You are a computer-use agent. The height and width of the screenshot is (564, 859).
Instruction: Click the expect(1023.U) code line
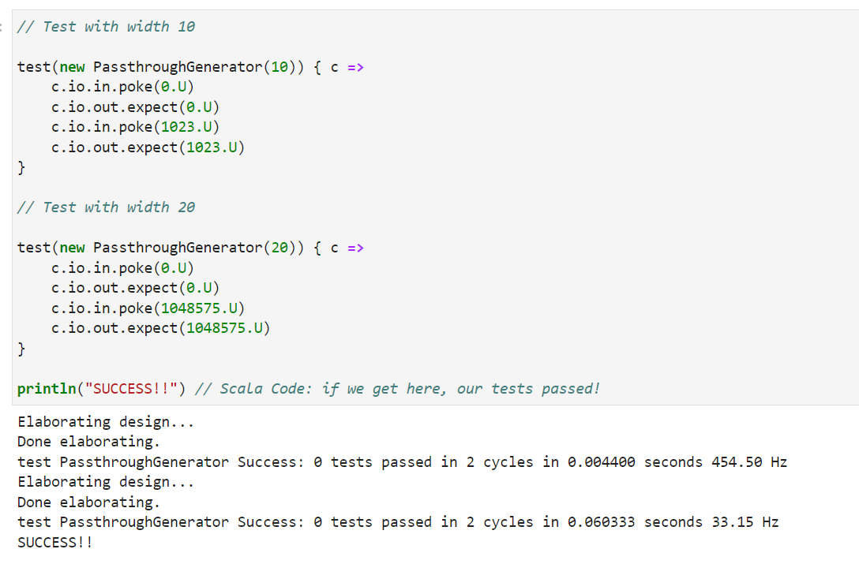pyautogui.click(x=148, y=148)
